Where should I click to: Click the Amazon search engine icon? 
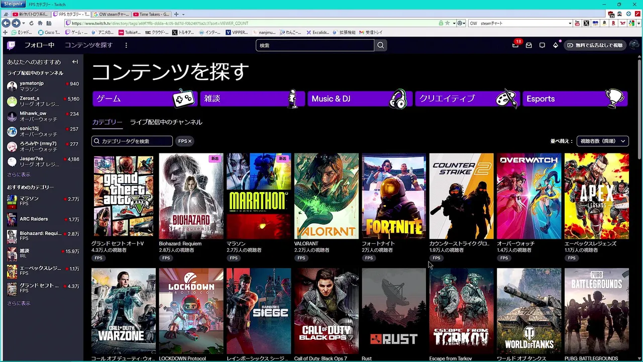coord(604,23)
